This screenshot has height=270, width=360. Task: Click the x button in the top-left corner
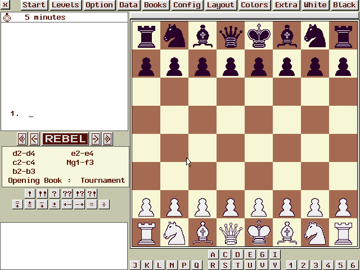coord(5,5)
